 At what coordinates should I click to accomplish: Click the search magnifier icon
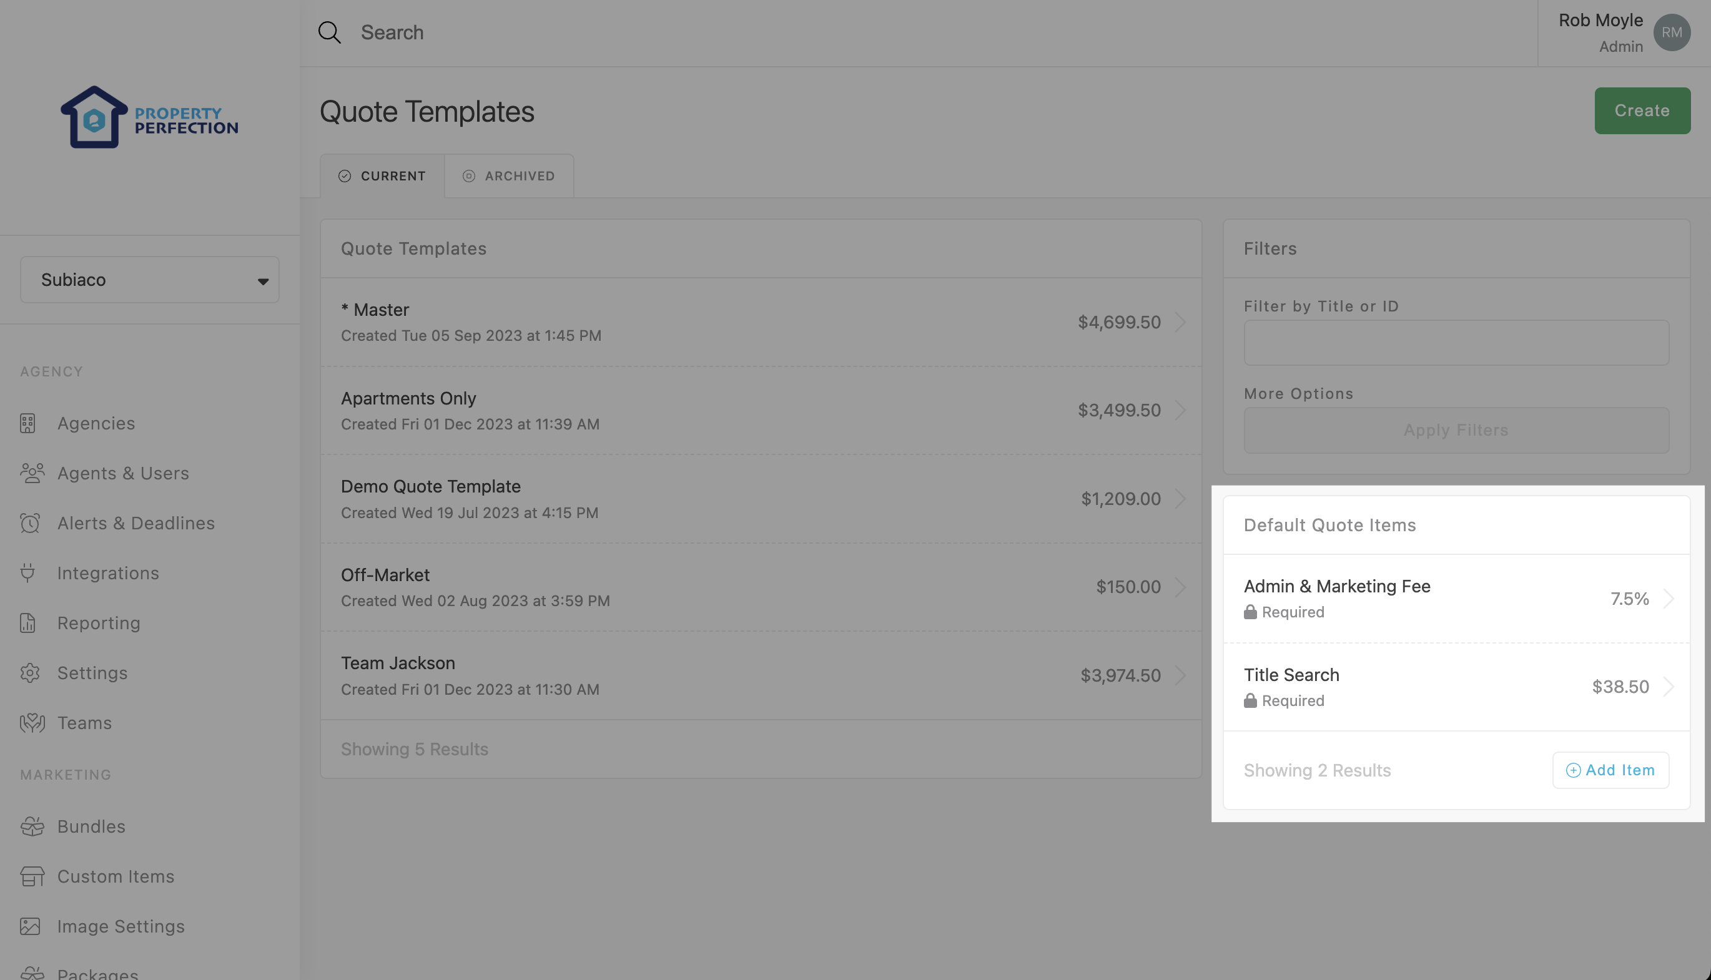[x=329, y=32]
